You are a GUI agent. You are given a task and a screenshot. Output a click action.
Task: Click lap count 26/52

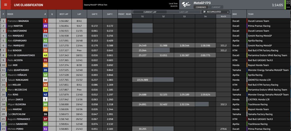(x=79, y=119)
